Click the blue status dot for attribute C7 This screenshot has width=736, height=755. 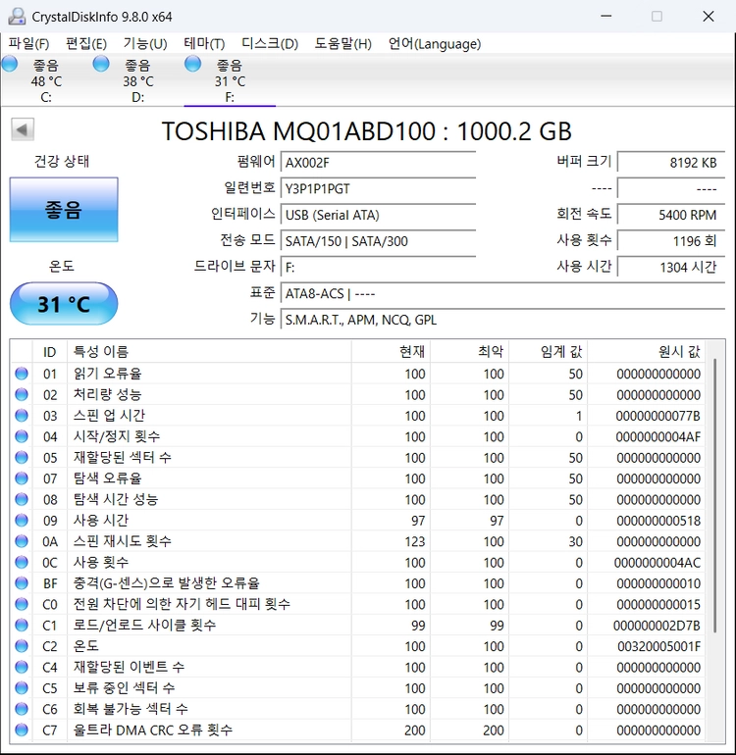click(22, 730)
